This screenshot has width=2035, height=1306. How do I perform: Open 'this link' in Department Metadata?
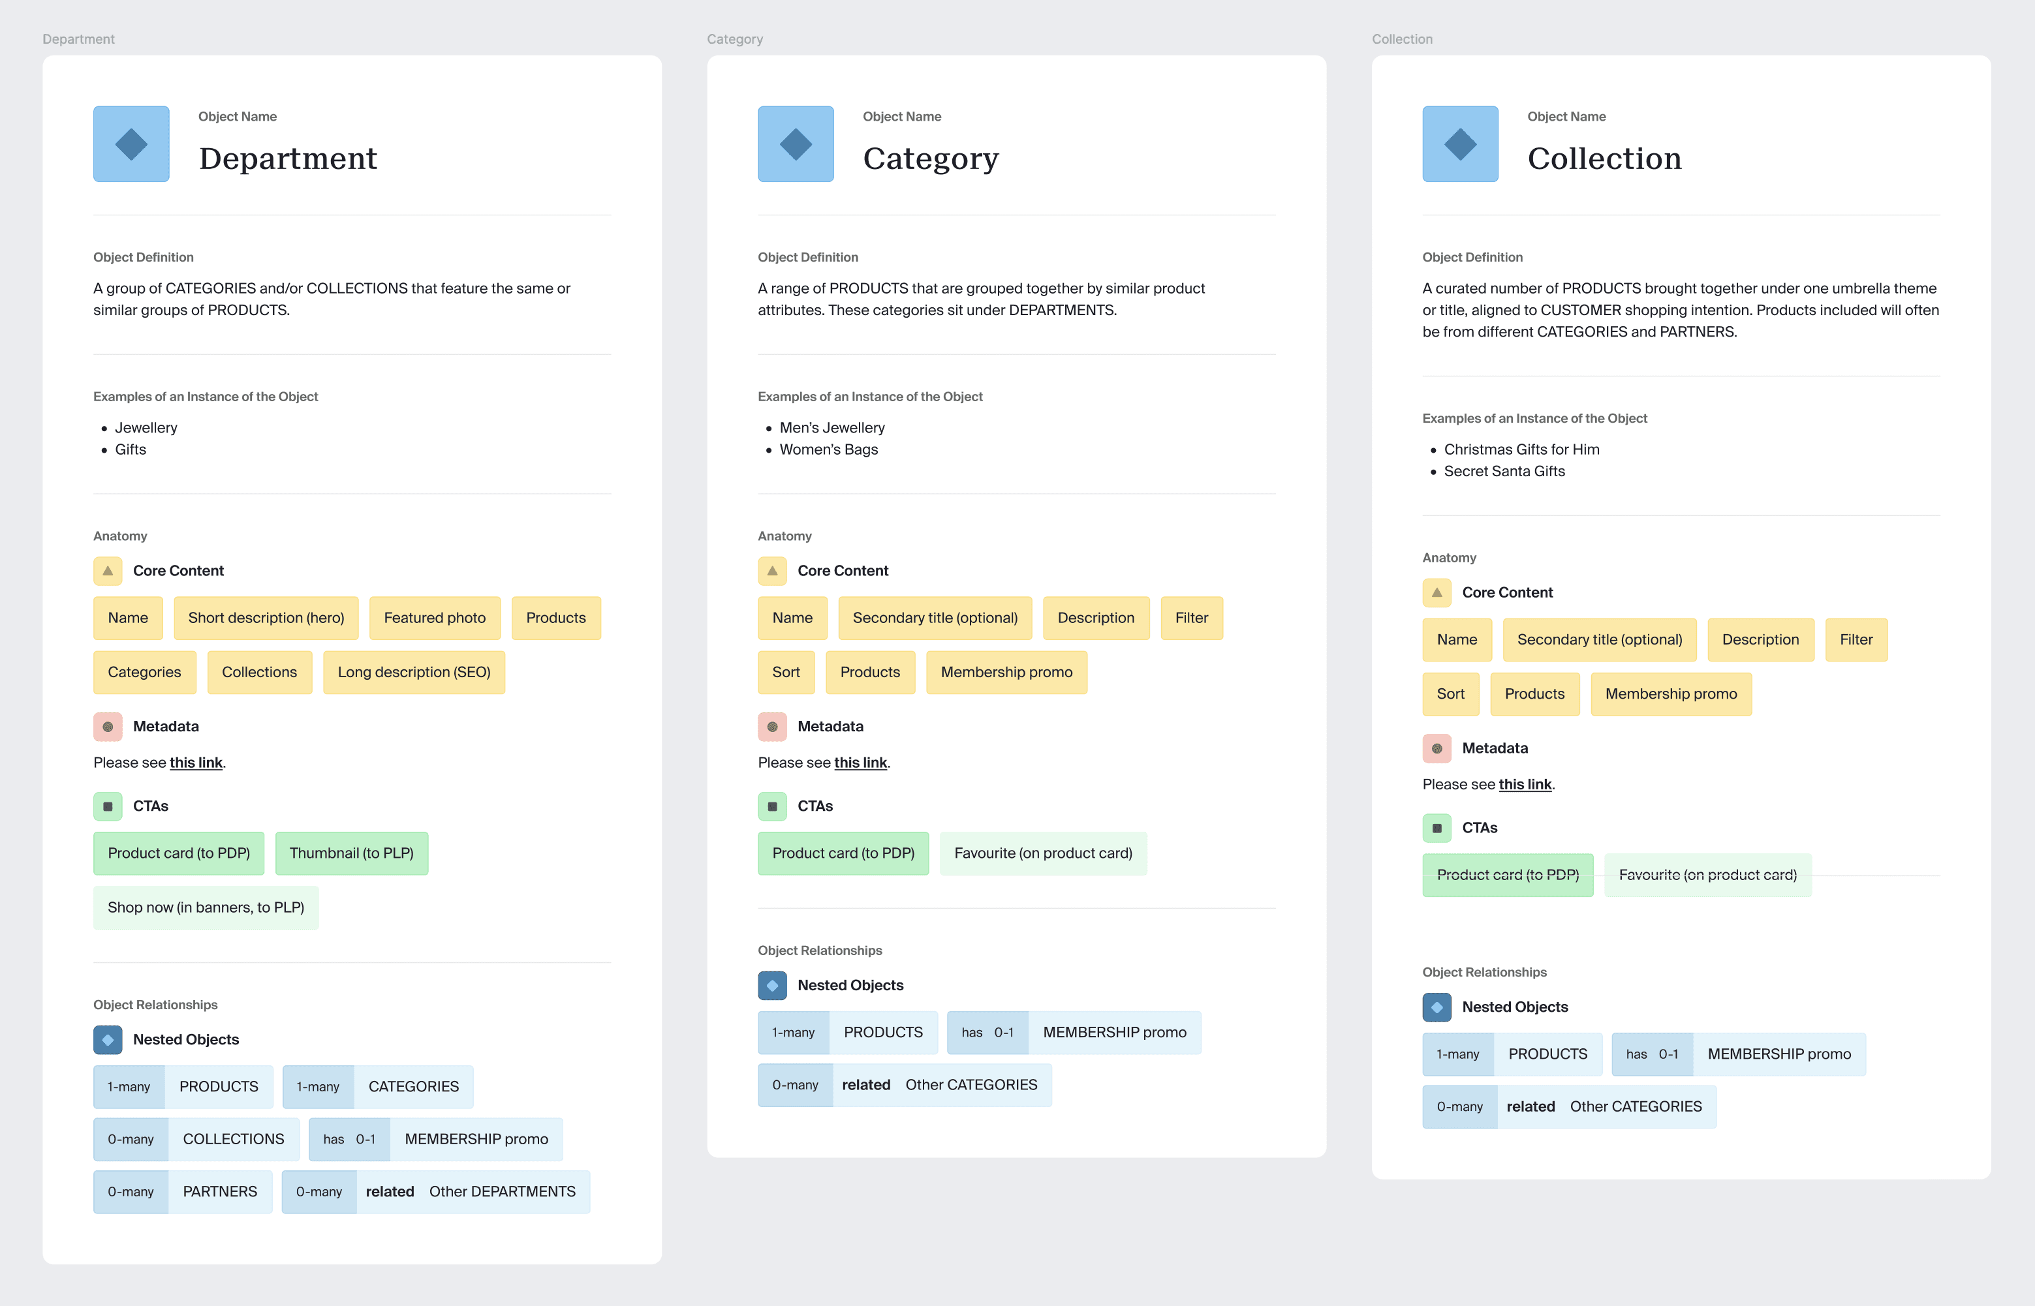tap(196, 763)
